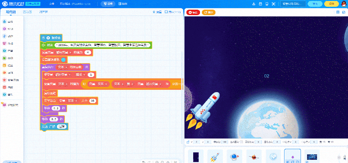Edit the project name field

[x=293, y=4]
